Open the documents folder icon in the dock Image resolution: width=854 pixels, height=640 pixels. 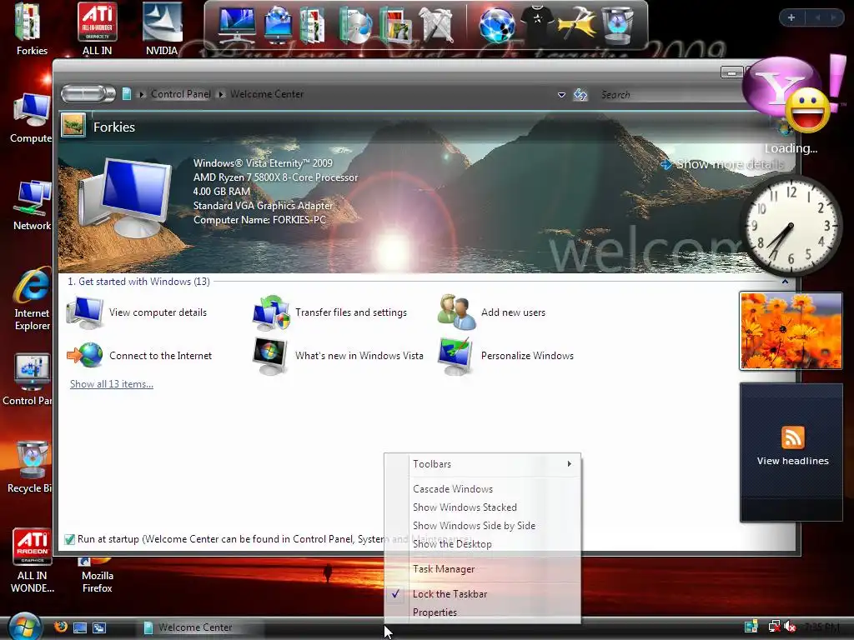pyautogui.click(x=312, y=24)
